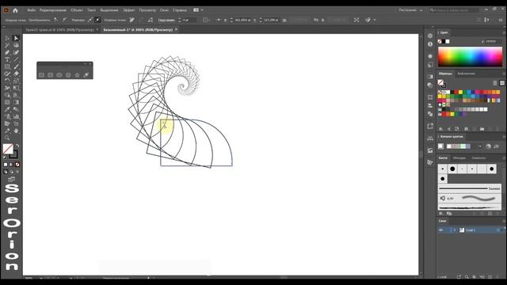This screenshot has width=507, height=285.
Task: Select the Lasso tool
Action: 16,45
